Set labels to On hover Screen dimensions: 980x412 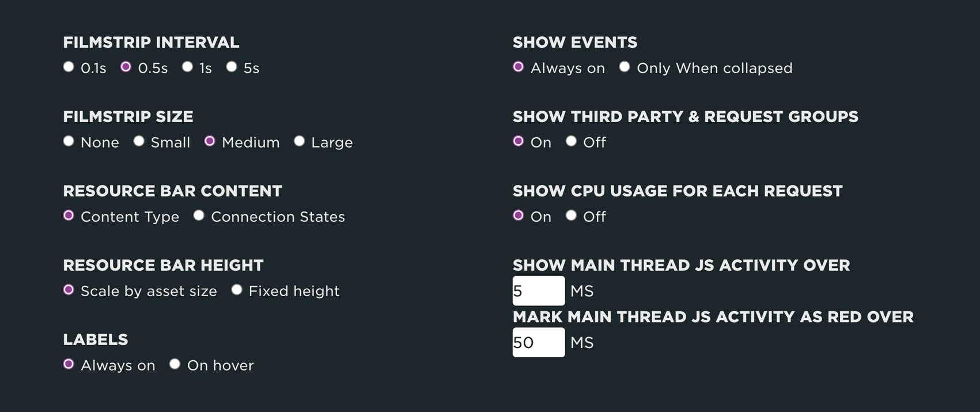pyautogui.click(x=175, y=364)
